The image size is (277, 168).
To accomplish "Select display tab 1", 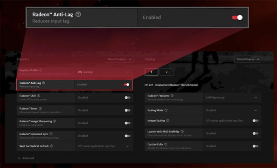I will [151, 72].
